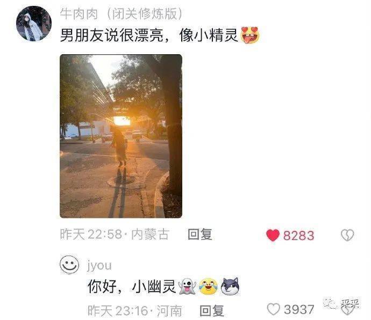The height and width of the screenshot is (320, 371).
Task: Tap the timestamp 昨天 22:58 · 内蒙古
Action: (x=115, y=235)
